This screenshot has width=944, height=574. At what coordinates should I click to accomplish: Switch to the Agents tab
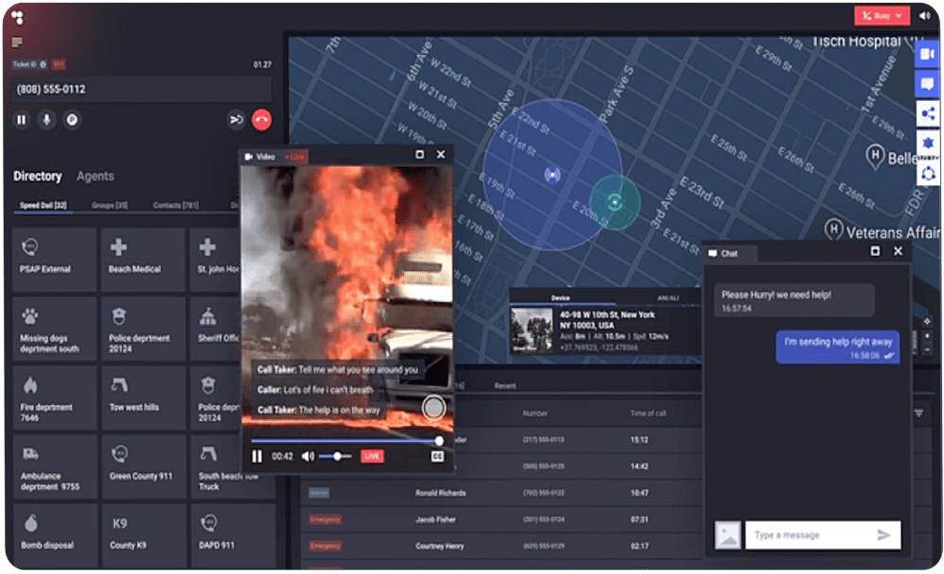pyautogui.click(x=97, y=177)
